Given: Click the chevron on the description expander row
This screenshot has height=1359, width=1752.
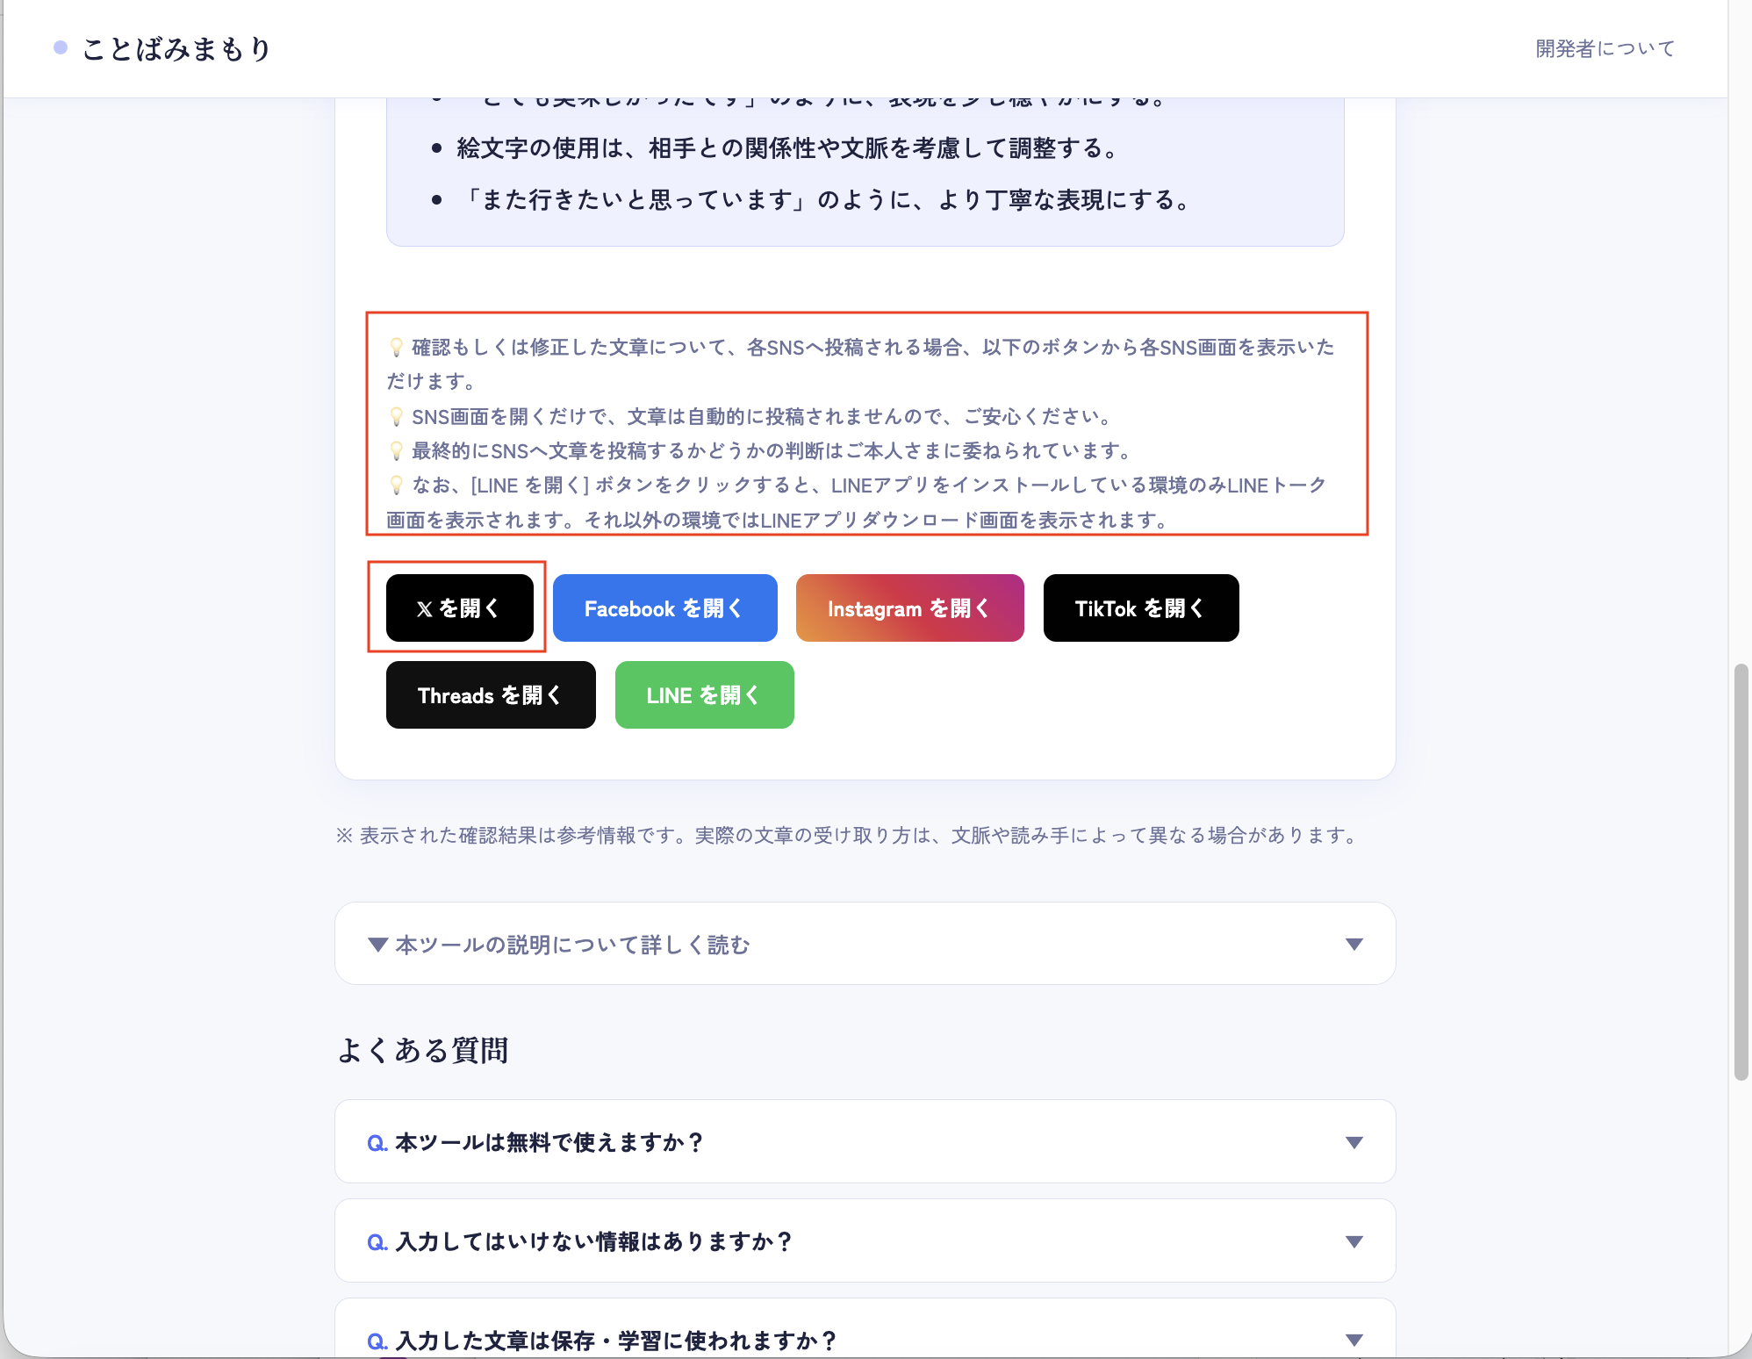Looking at the screenshot, I should (1353, 944).
